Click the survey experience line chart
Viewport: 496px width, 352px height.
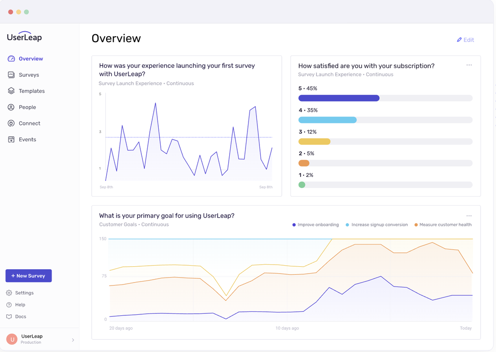click(x=188, y=141)
